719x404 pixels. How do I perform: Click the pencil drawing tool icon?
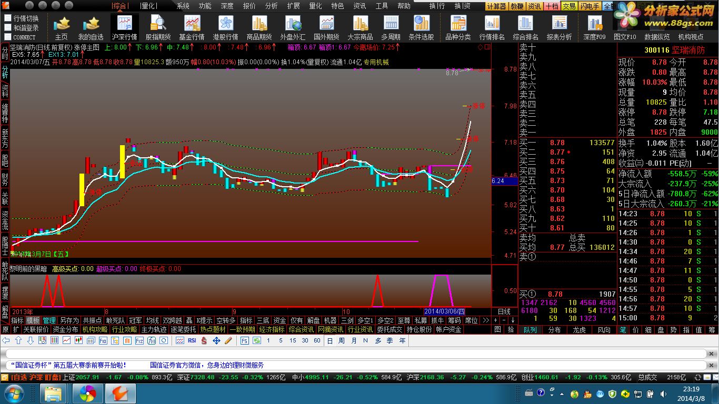pos(228,341)
